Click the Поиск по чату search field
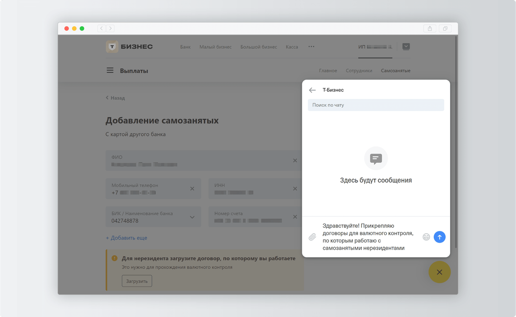516x317 pixels. coord(376,105)
